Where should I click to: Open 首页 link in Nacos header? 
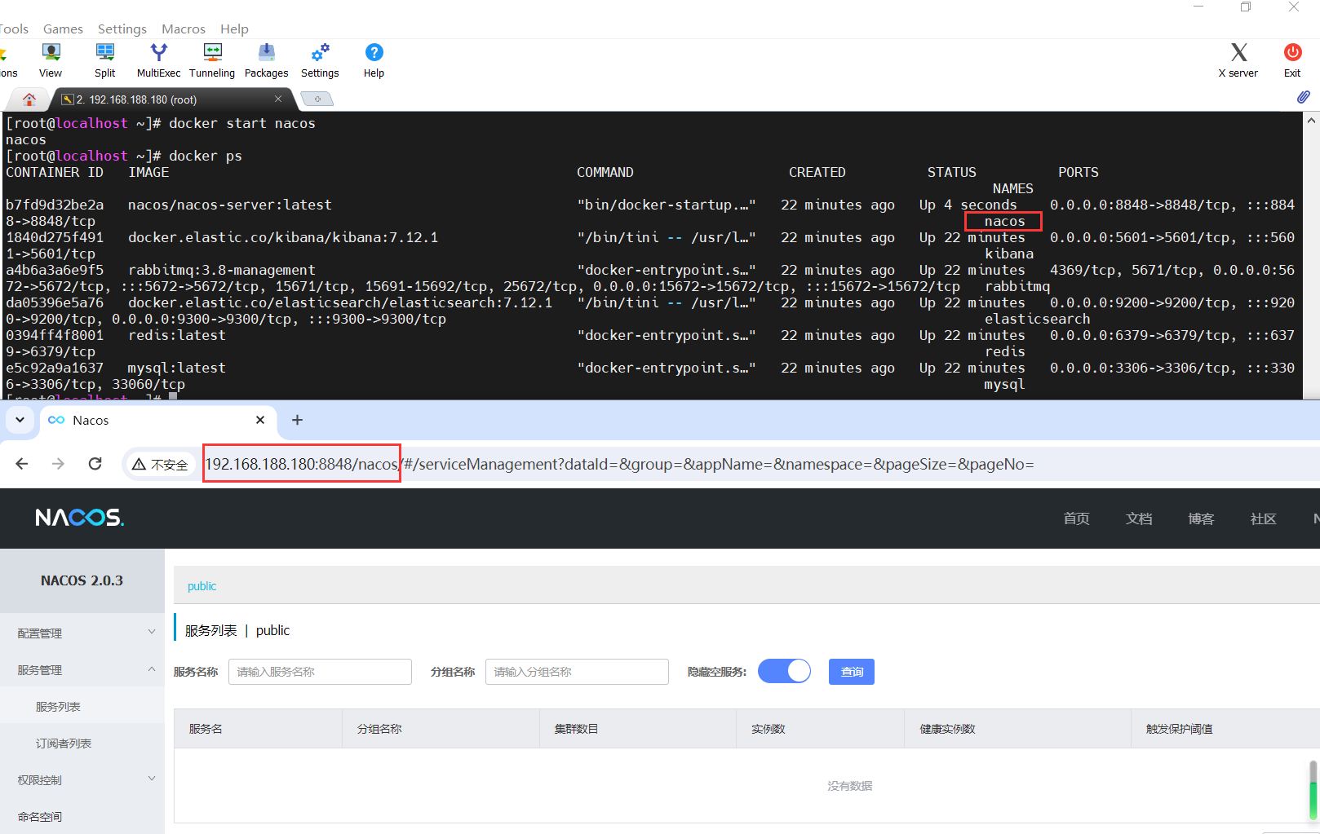(x=1076, y=518)
